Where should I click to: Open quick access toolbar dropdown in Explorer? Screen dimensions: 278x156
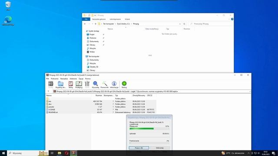[95, 16]
